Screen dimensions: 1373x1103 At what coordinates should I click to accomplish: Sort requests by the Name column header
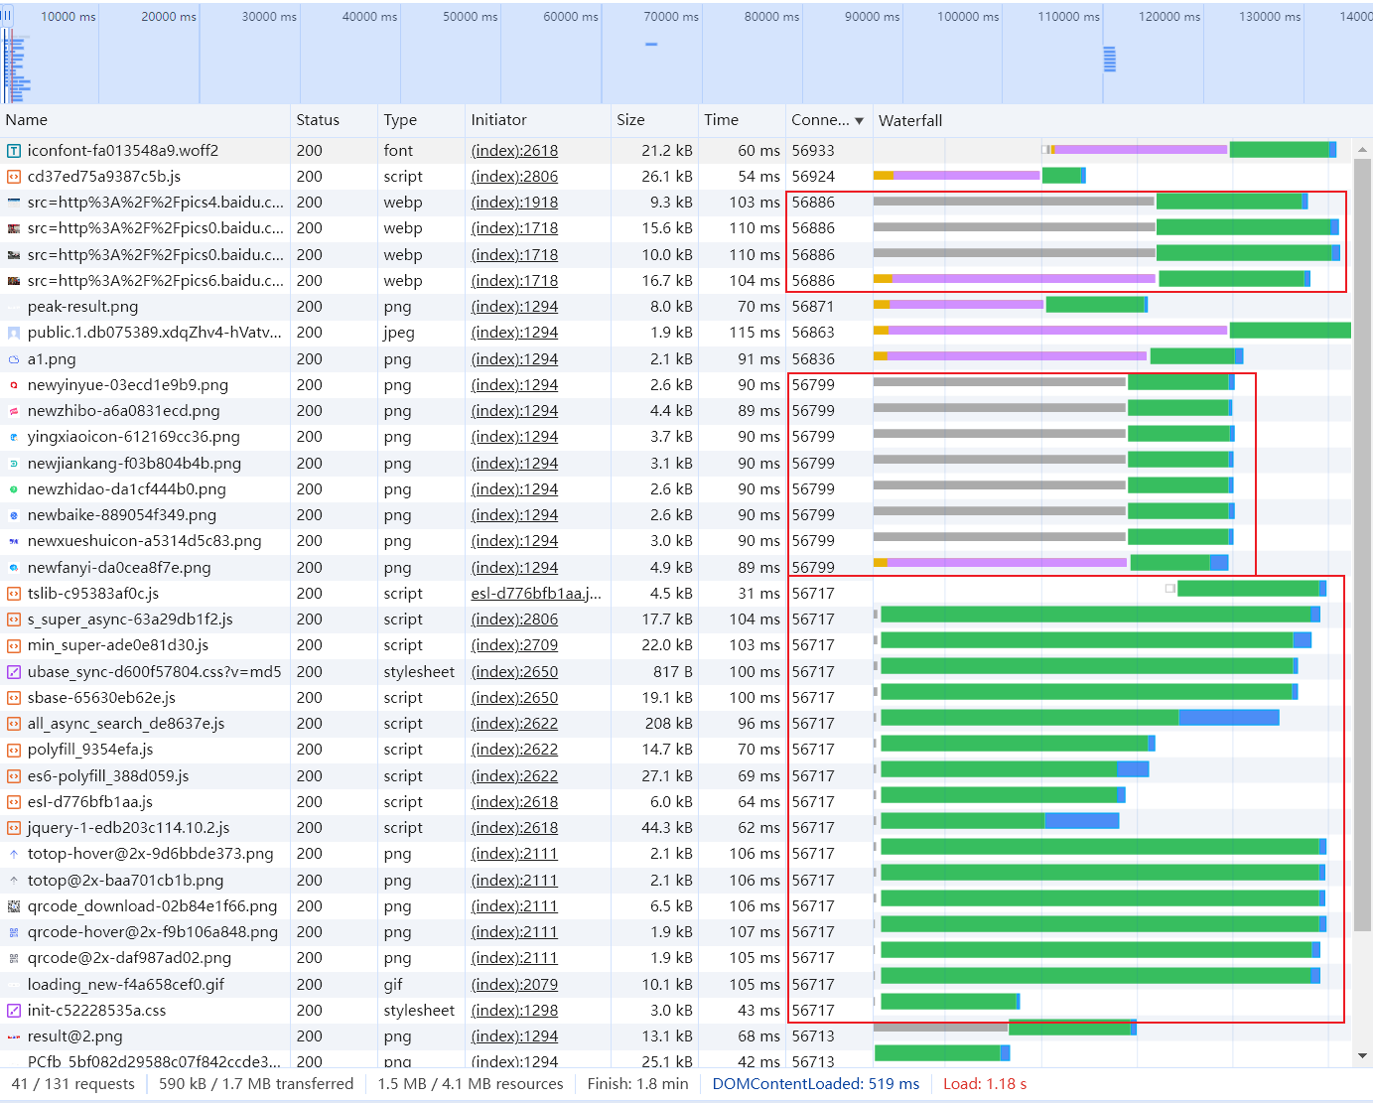(145, 120)
